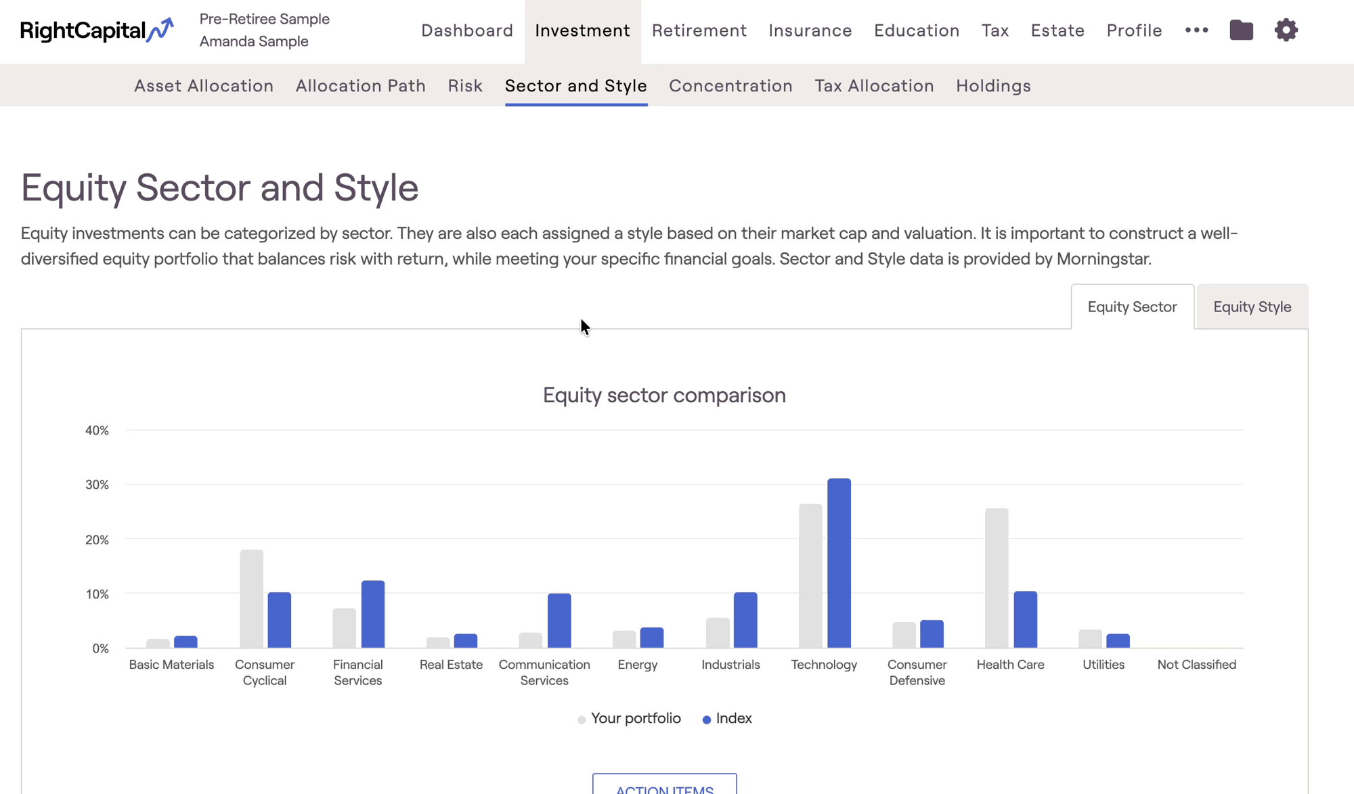Select the Equity Sector tab
The image size is (1354, 794).
coord(1132,307)
